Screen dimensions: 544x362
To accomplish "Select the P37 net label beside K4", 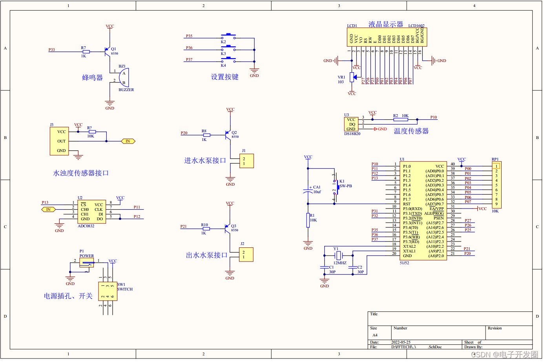I will coord(189,59).
